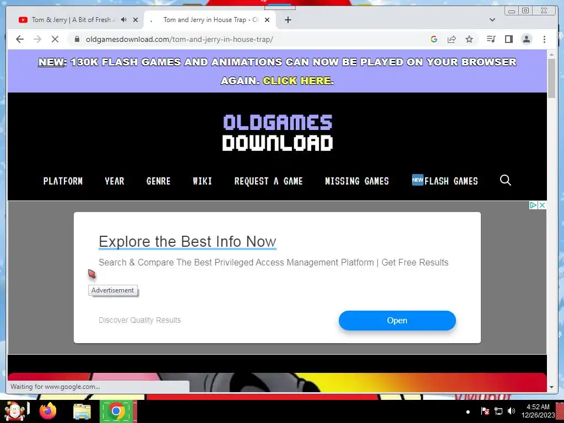Open the tab search dropdown chevron
This screenshot has height=423, width=564.
point(492,20)
